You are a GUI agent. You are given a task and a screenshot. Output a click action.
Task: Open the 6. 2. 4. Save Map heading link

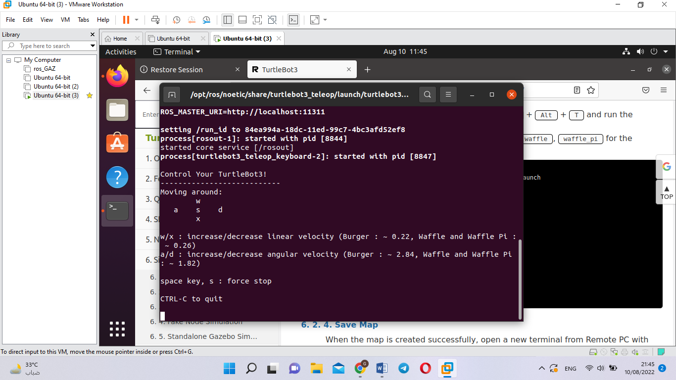[x=339, y=325]
